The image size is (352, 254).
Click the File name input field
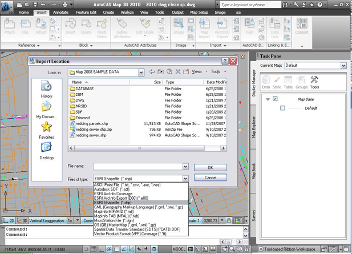138,167
